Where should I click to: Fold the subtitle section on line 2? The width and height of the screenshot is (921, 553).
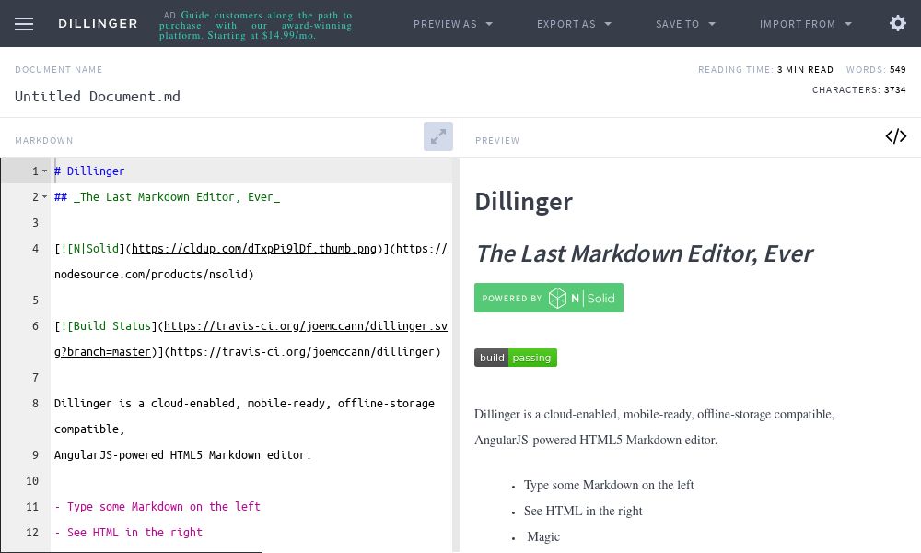pos(42,196)
